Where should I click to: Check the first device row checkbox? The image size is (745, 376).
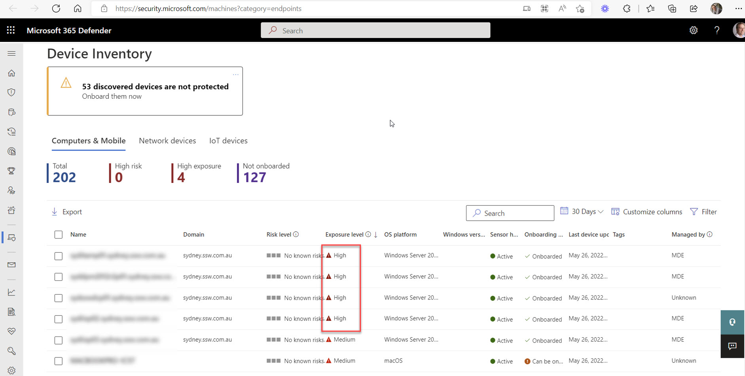[x=59, y=256]
